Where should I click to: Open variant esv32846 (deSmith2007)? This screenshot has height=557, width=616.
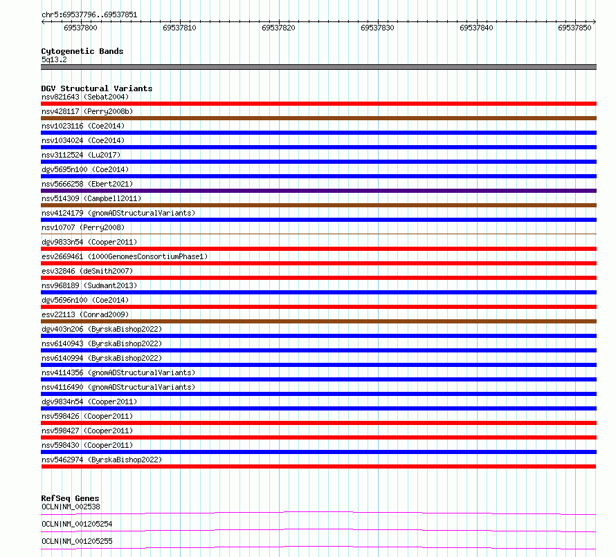click(87, 271)
